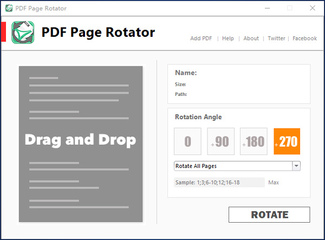Open the Rotate All Pages dropdown
The image size is (325, 240).
coord(237,166)
